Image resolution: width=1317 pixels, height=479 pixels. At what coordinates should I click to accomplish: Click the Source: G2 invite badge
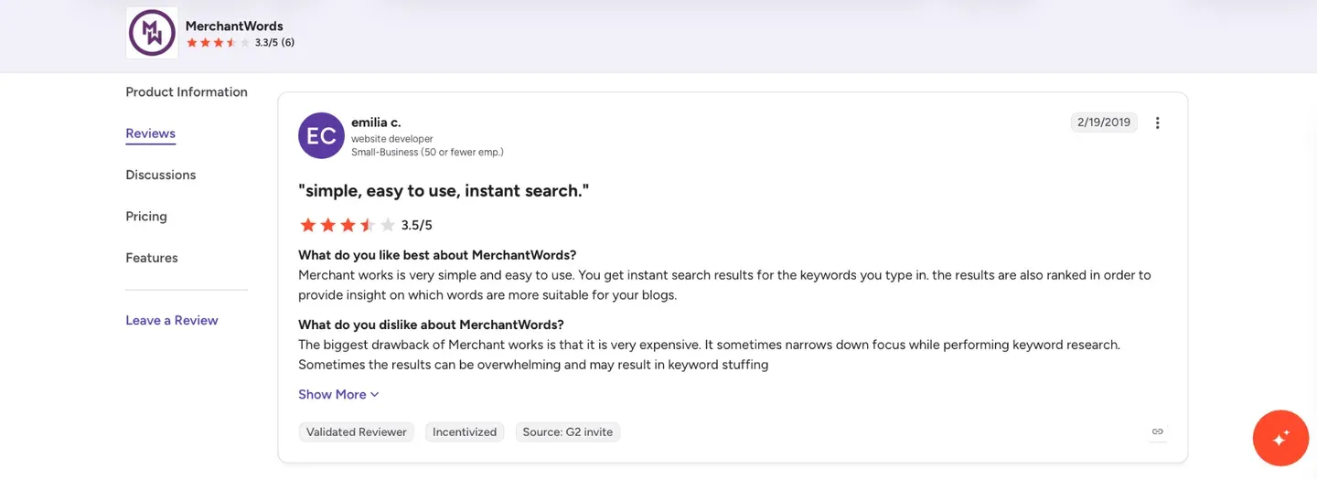[x=568, y=432]
